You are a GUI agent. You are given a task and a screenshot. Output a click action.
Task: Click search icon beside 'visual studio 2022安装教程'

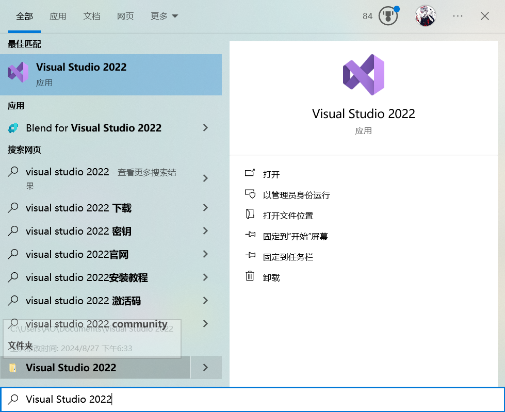(x=13, y=277)
